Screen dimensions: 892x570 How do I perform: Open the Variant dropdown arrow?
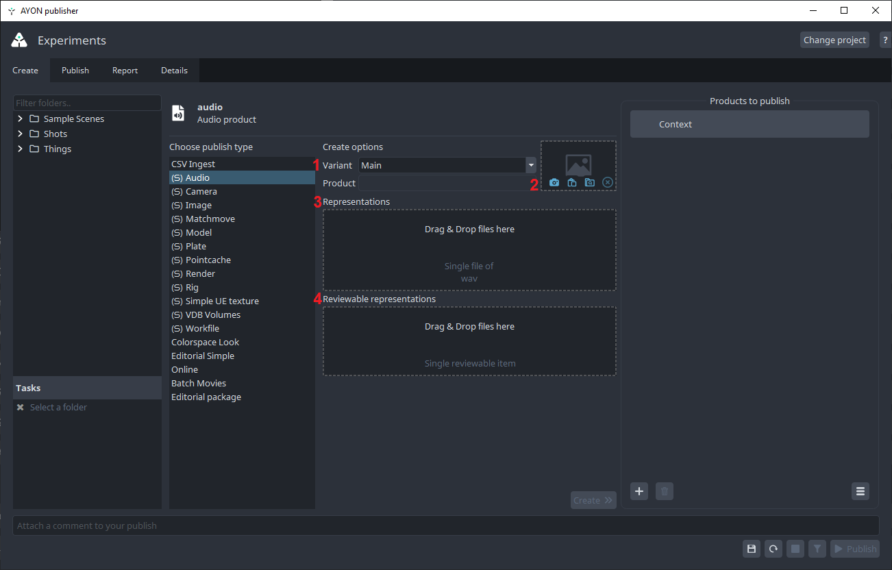pyautogui.click(x=531, y=165)
